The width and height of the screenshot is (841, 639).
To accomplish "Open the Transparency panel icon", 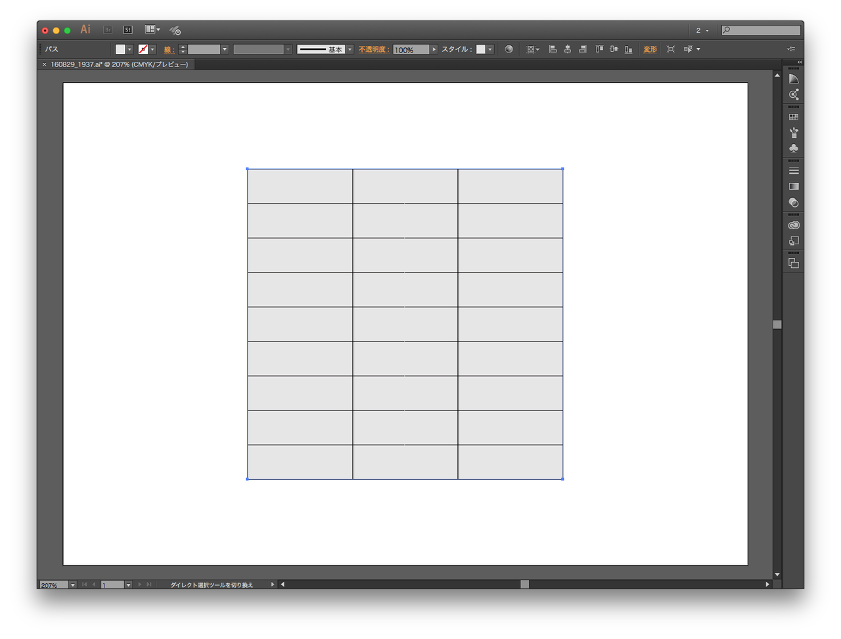I will point(794,202).
